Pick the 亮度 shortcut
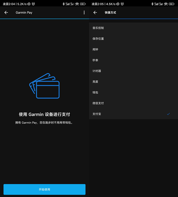178x197 pixels. coord(133,82)
